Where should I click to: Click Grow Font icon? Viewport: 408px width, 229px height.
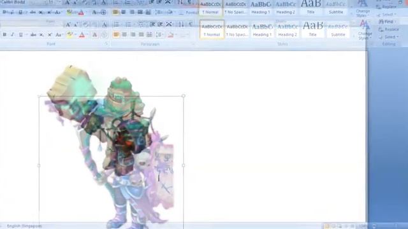[x=68, y=24]
